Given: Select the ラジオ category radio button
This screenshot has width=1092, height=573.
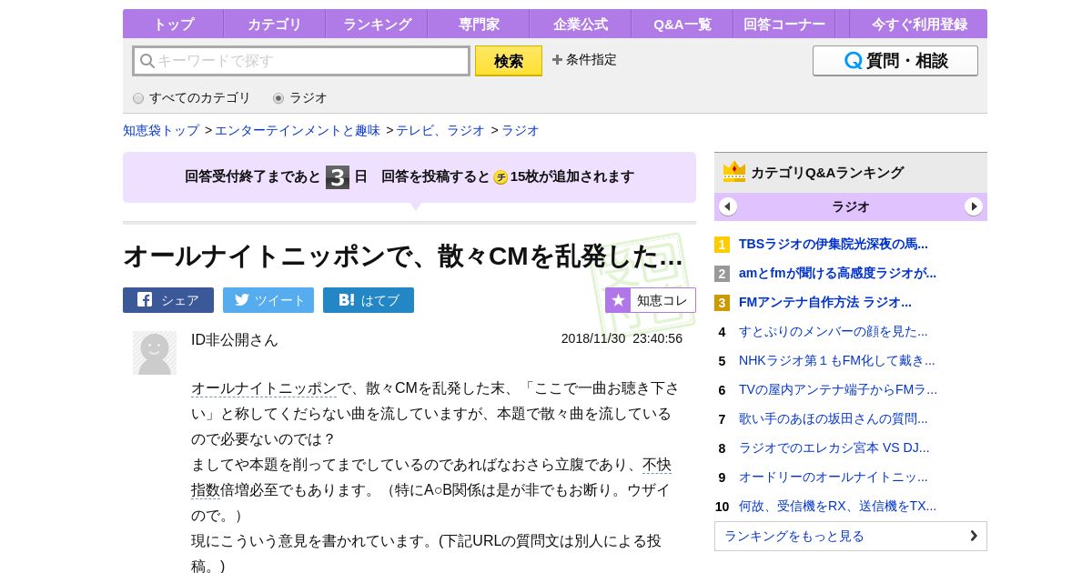Looking at the screenshot, I should click(x=278, y=98).
